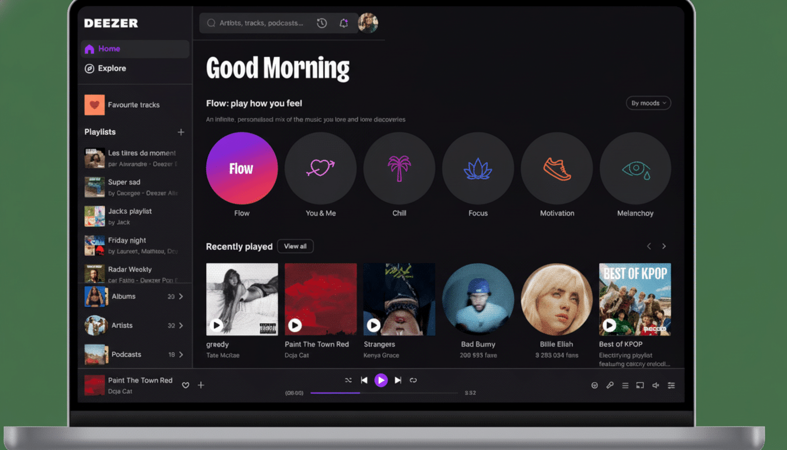Expand the Podcasts section in the sidebar
787x450 pixels.
coord(180,354)
